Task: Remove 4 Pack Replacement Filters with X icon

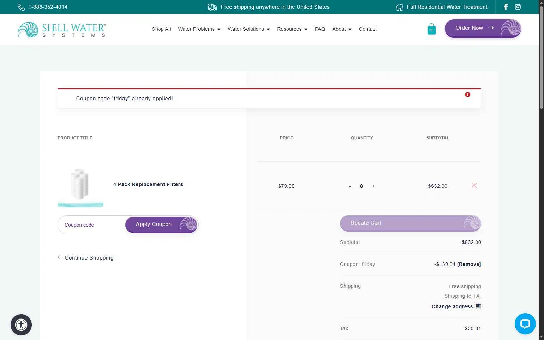Action: (x=474, y=185)
